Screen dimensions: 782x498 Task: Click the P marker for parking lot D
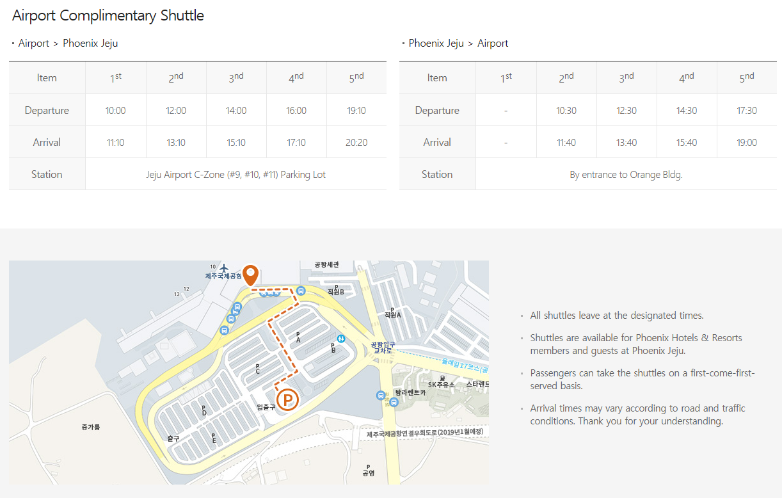click(203, 410)
